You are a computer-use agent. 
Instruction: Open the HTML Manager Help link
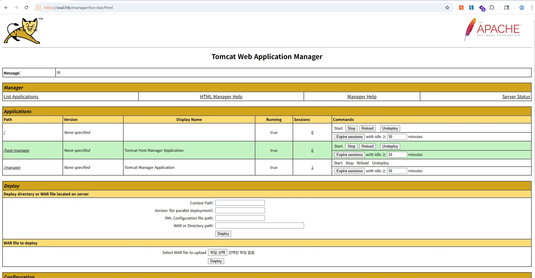[x=221, y=97]
